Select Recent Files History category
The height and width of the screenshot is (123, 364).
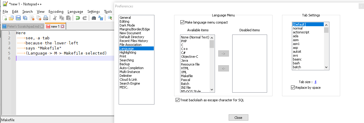click(x=136, y=41)
